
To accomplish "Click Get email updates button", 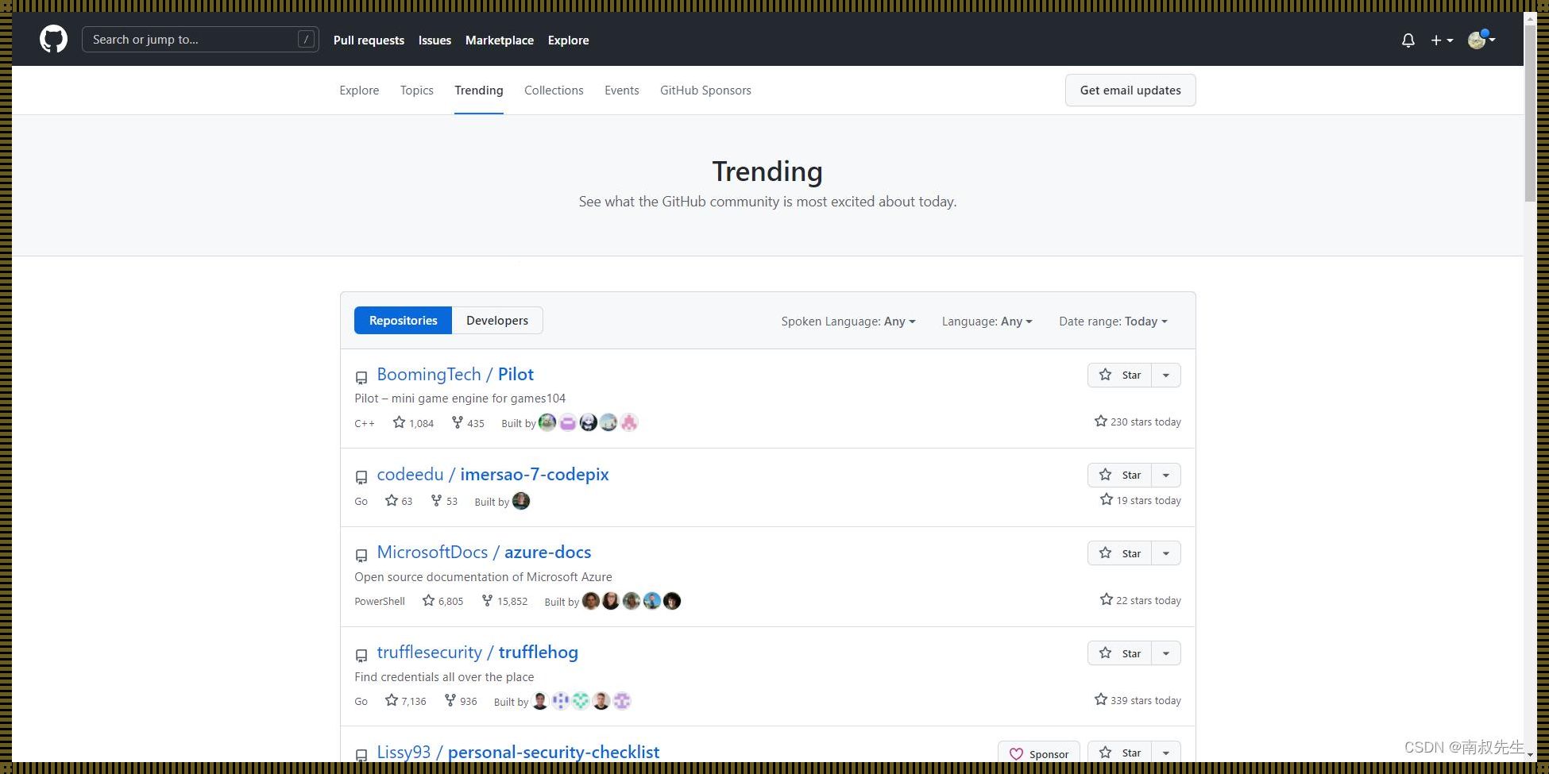I will coord(1130,90).
